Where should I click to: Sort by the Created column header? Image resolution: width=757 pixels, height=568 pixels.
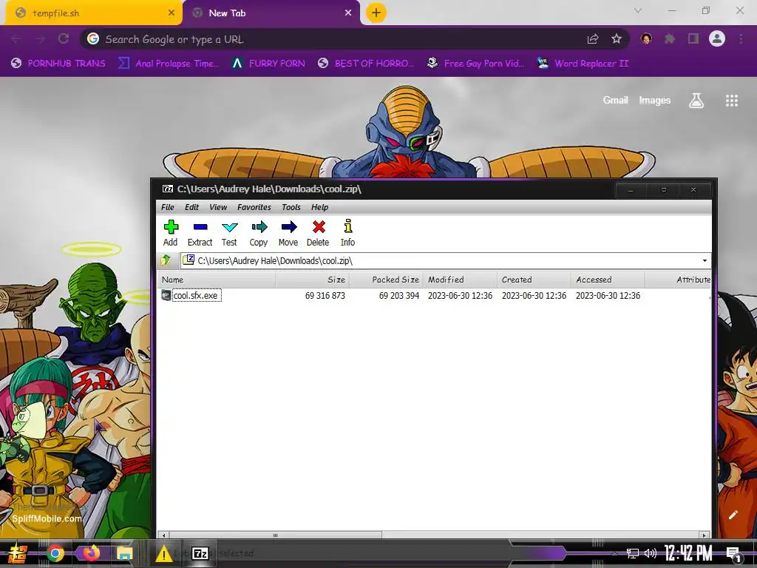(x=534, y=280)
